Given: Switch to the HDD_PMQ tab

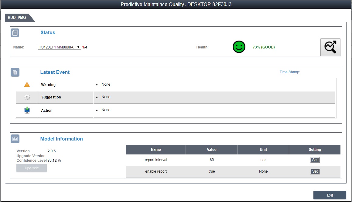Looking at the screenshot, I should point(17,18).
